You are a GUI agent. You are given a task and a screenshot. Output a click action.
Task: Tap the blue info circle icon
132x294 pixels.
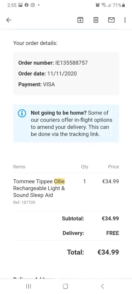coord(22,113)
